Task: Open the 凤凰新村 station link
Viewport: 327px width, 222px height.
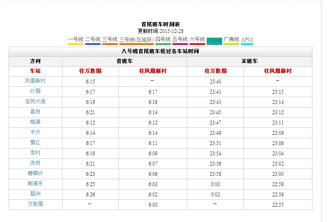Action: [x=35, y=81]
